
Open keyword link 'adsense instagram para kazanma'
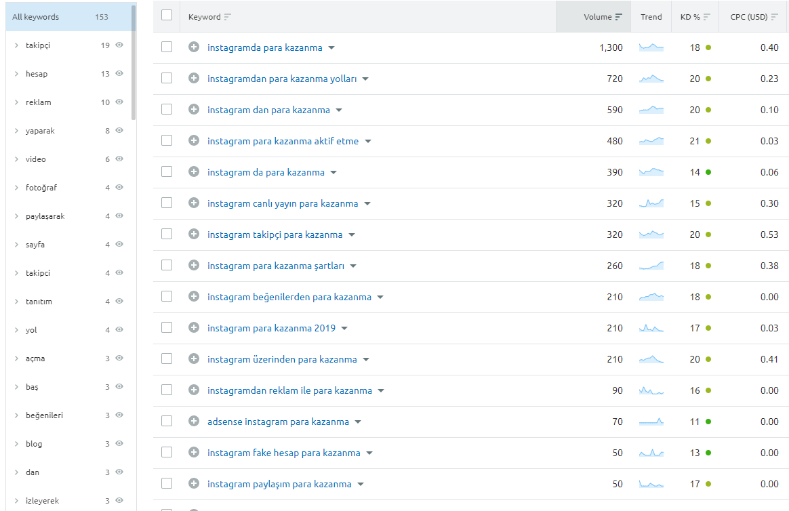click(x=278, y=422)
